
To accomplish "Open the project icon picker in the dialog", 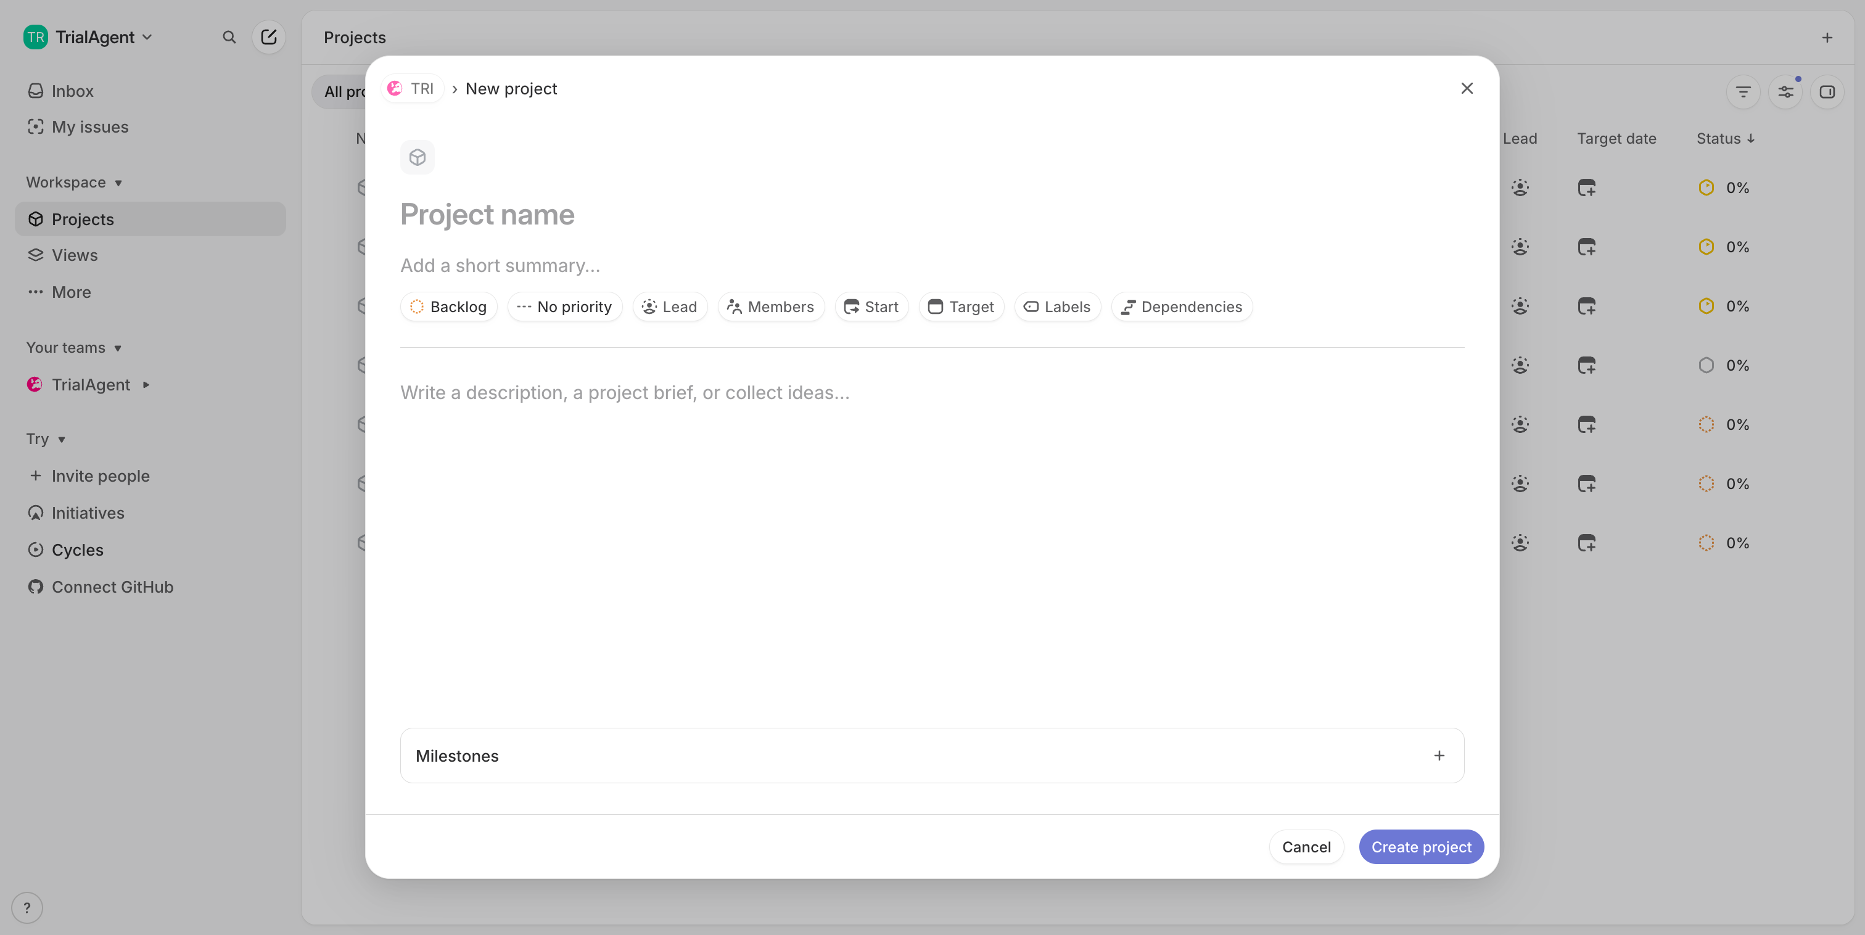I will point(417,157).
